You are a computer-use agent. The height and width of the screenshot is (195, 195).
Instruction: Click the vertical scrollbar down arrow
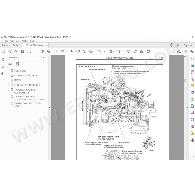coord(185,159)
